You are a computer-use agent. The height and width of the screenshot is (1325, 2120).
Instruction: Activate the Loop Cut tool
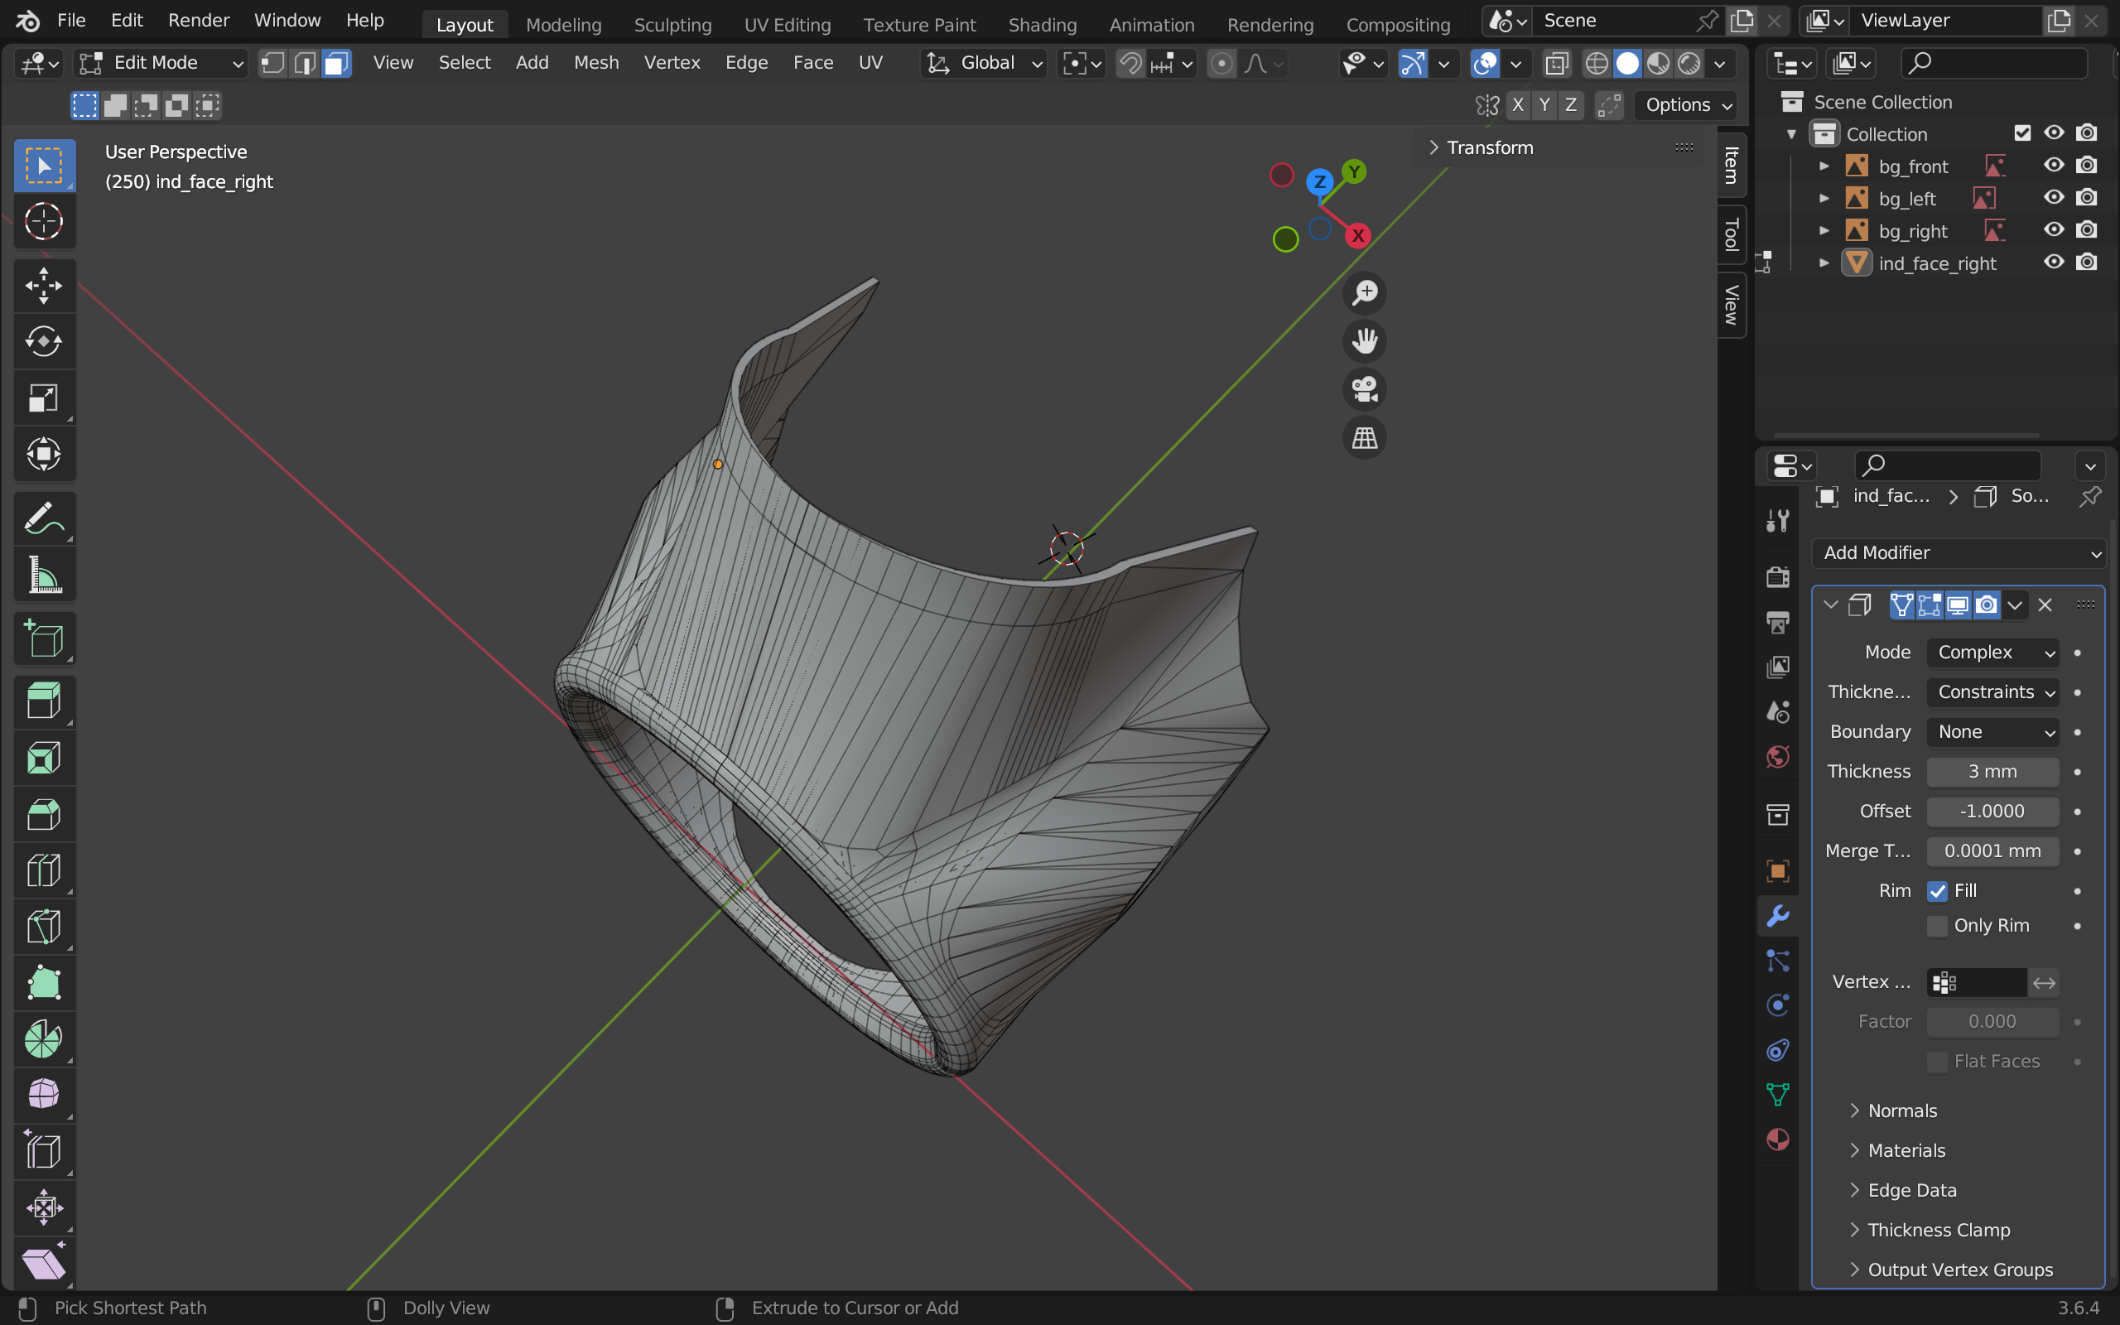click(x=43, y=870)
